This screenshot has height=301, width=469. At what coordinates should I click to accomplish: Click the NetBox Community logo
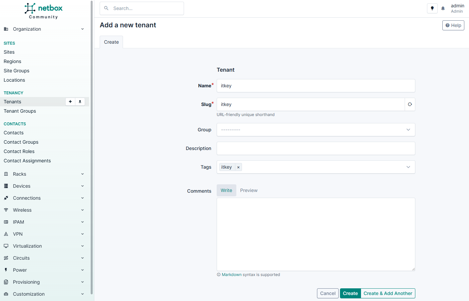point(44,11)
